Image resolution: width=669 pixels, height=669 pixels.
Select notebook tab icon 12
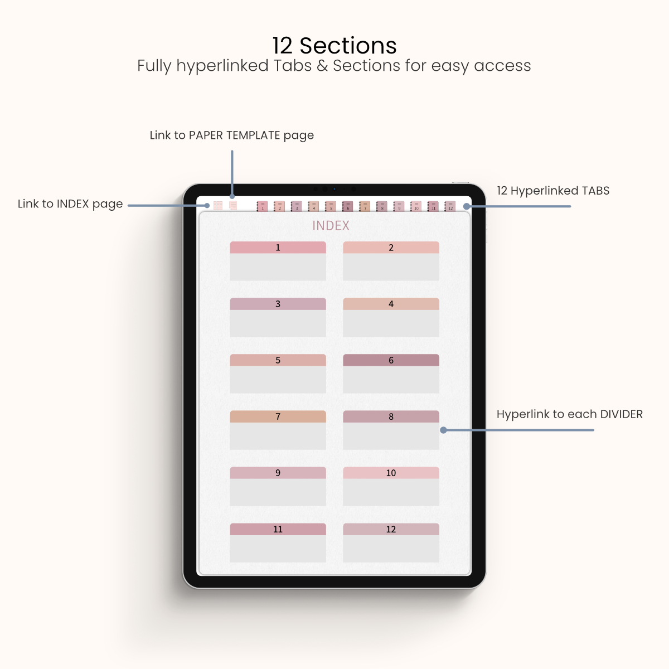point(450,206)
